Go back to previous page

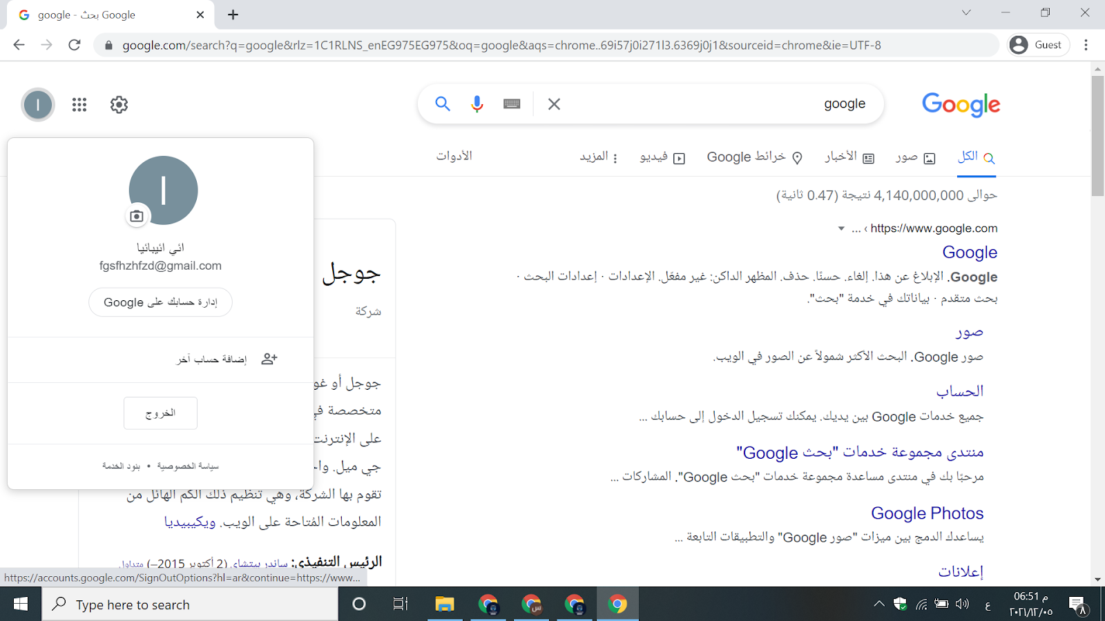point(19,45)
